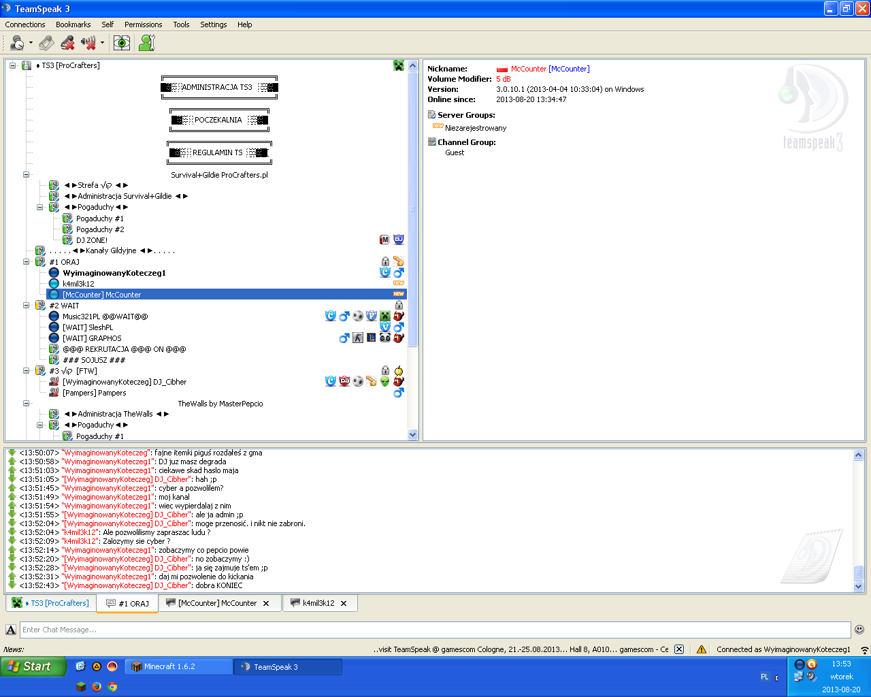Image resolution: width=871 pixels, height=697 pixels.
Task: Toggle subscribe-to-all-channels eye icon
Action: [x=122, y=43]
